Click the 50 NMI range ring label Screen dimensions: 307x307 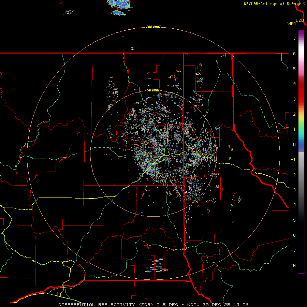pyautogui.click(x=153, y=90)
